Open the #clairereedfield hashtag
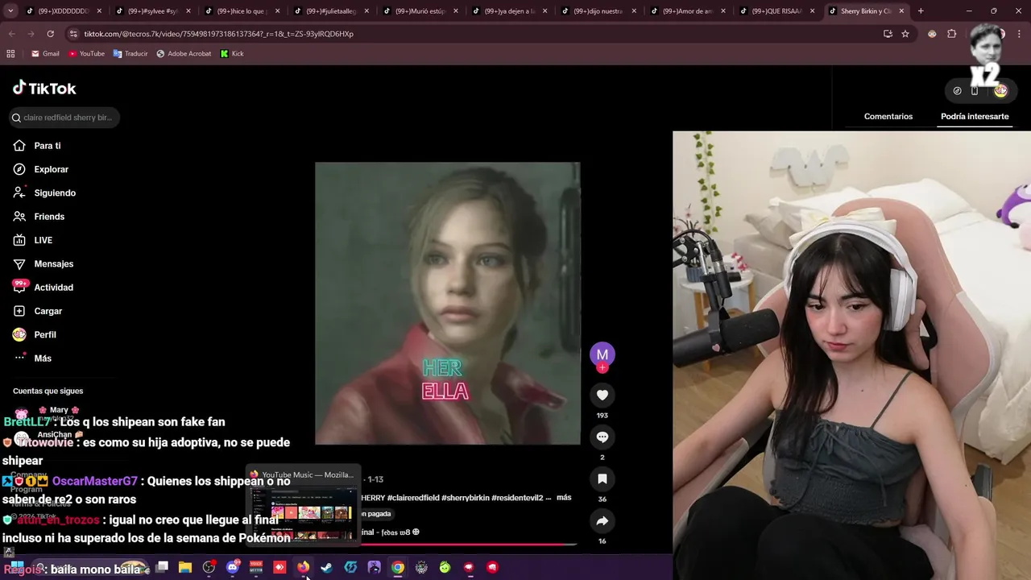This screenshot has height=580, width=1031. tap(412, 498)
